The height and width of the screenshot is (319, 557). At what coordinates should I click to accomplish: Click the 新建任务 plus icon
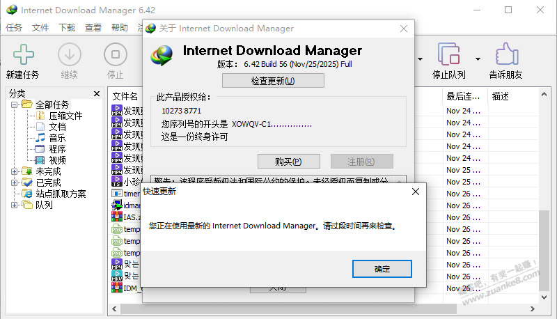pyautogui.click(x=24, y=54)
